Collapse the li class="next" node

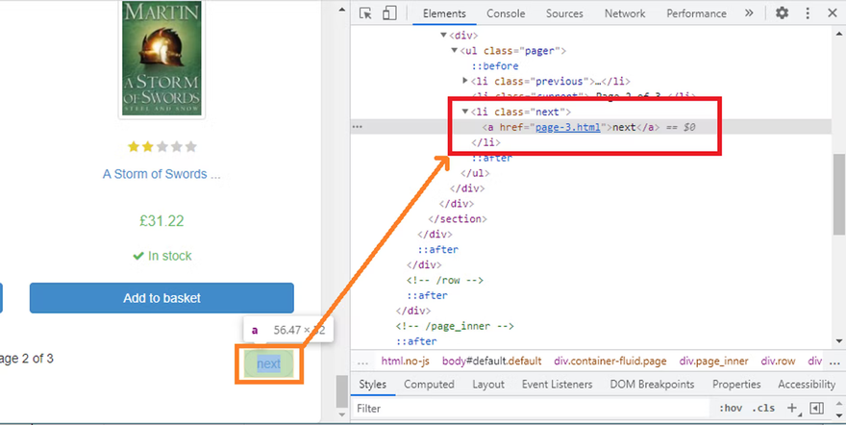coord(465,112)
